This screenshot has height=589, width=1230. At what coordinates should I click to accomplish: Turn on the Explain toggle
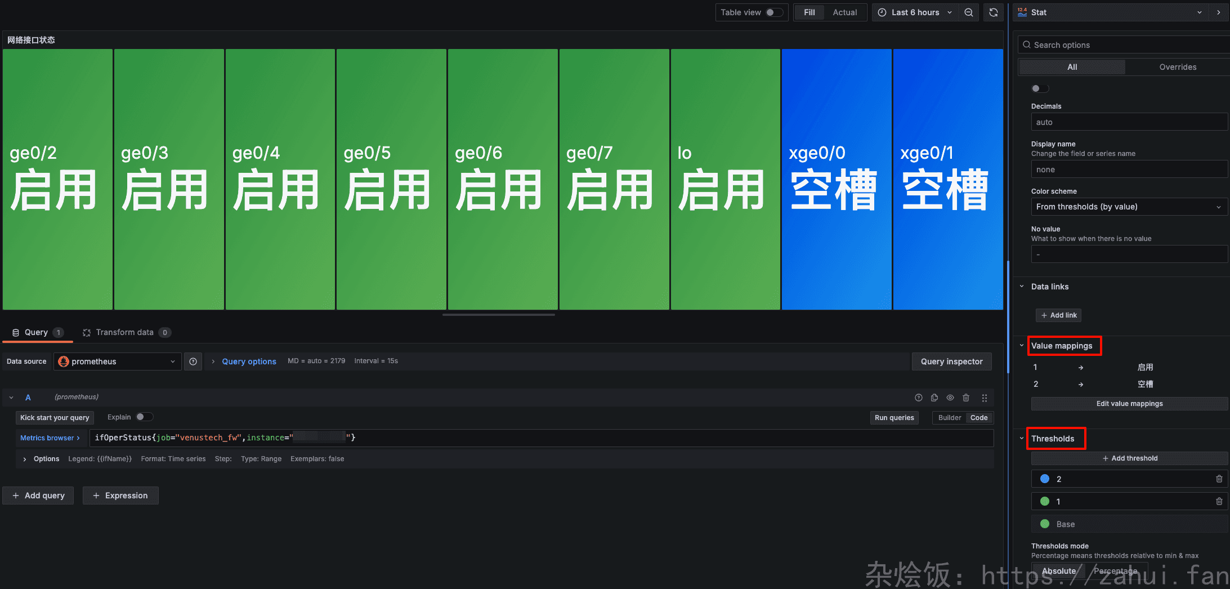144,417
